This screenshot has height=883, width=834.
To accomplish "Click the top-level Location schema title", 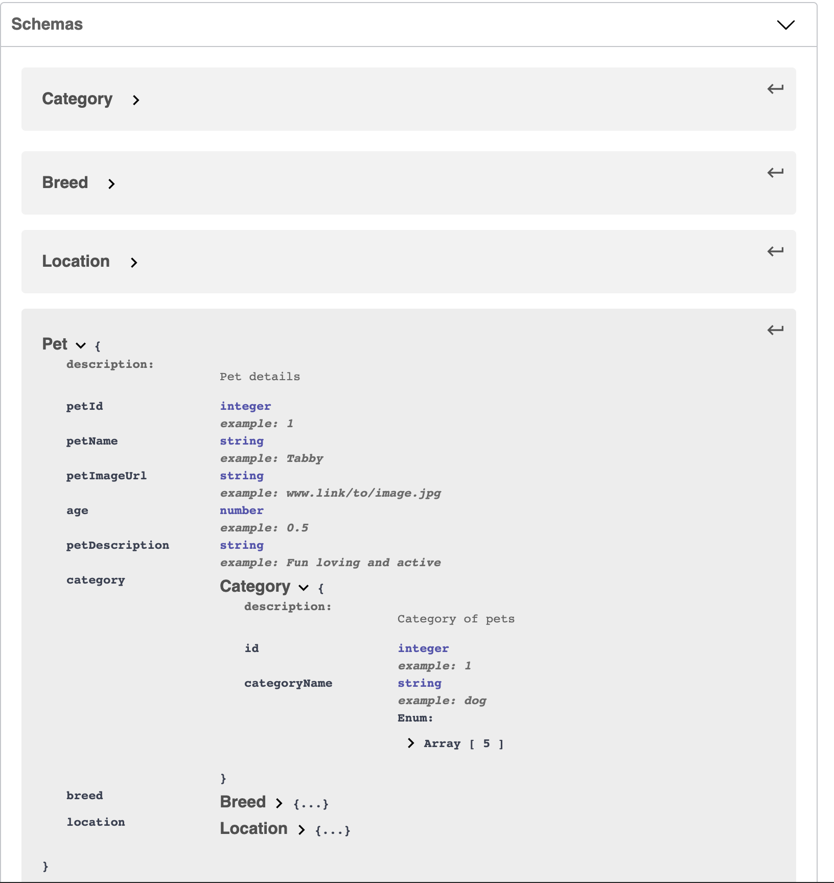I will (x=76, y=261).
